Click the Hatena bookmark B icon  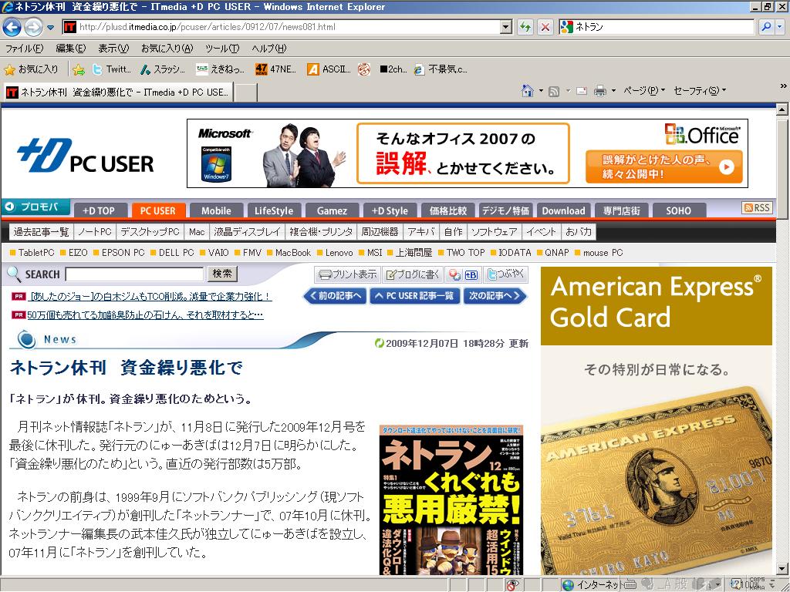click(471, 274)
